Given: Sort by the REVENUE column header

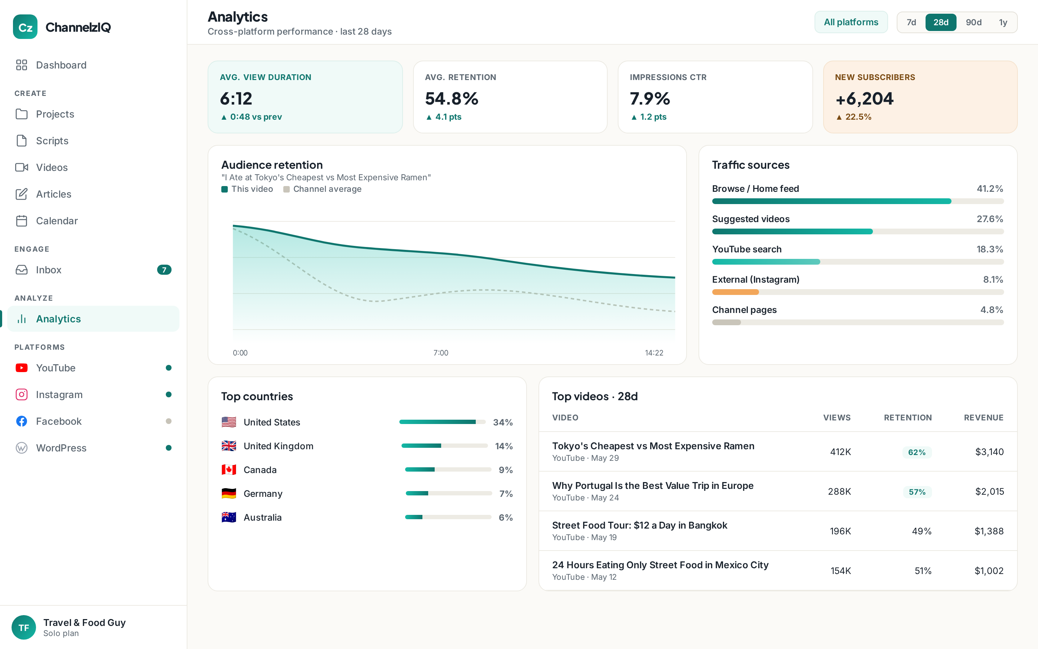Looking at the screenshot, I should pos(984,418).
